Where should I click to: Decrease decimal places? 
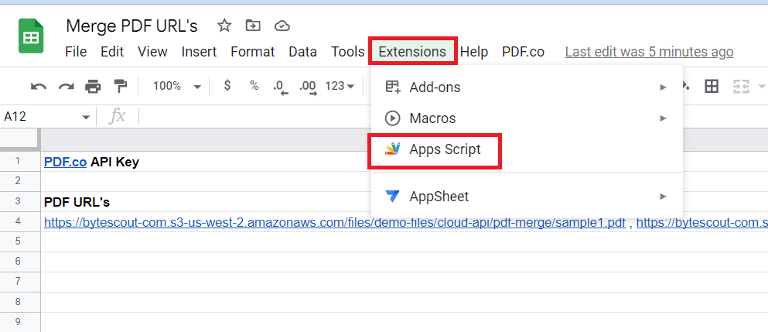pos(281,87)
